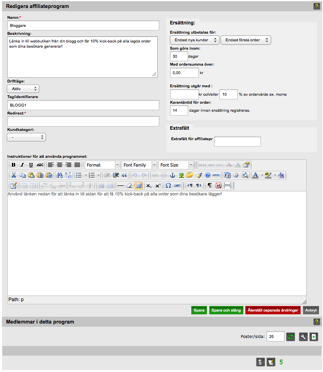Click the Tag/identifierare field with BLOGG1
This screenshot has width=323, height=372.
click(x=83, y=105)
